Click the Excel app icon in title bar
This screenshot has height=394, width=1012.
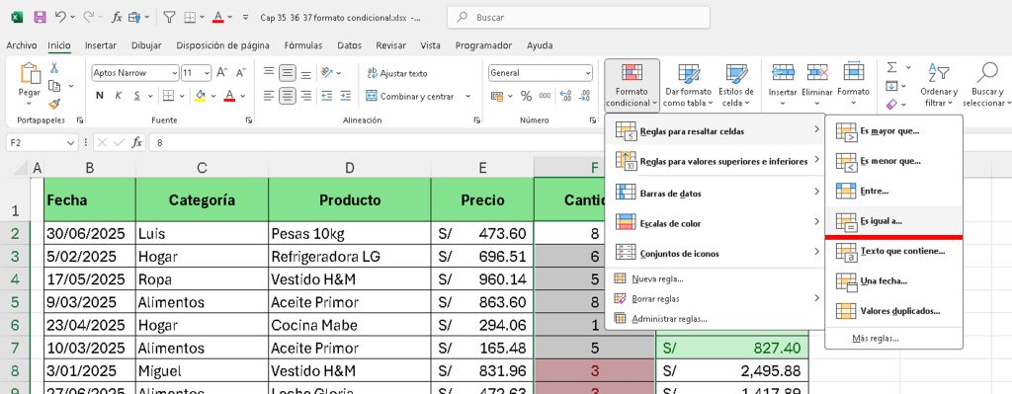click(17, 18)
